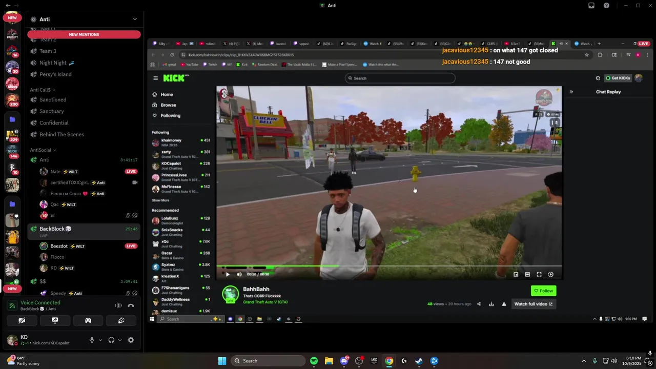Open Steam from the Windows taskbar
Image resolution: width=656 pixels, height=369 pixels.
[419, 361]
